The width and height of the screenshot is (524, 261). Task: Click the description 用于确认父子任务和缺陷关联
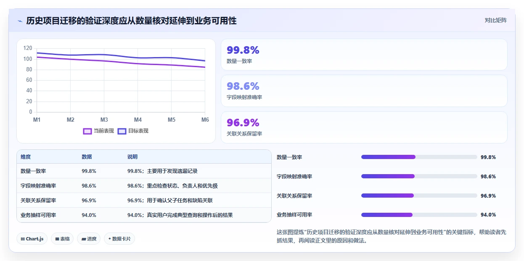[180, 200]
